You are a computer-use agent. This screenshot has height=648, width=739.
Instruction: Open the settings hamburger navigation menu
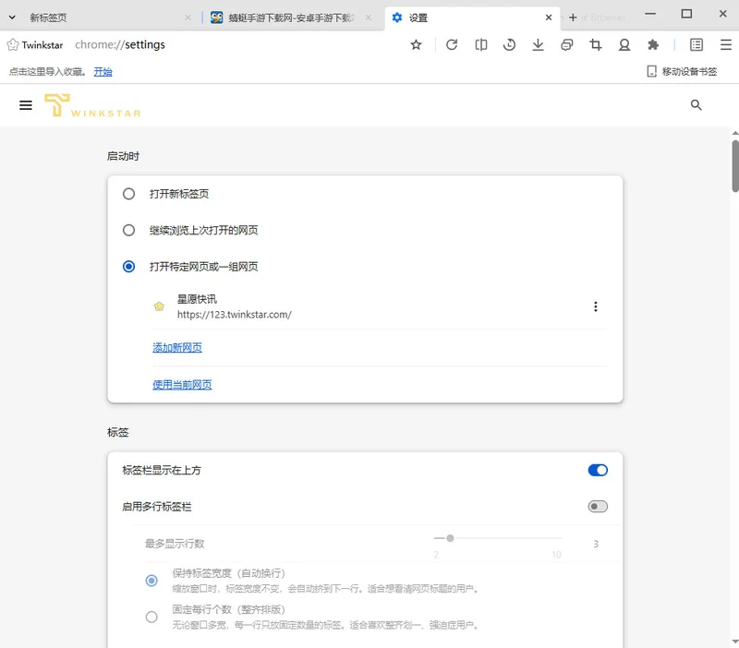click(26, 105)
